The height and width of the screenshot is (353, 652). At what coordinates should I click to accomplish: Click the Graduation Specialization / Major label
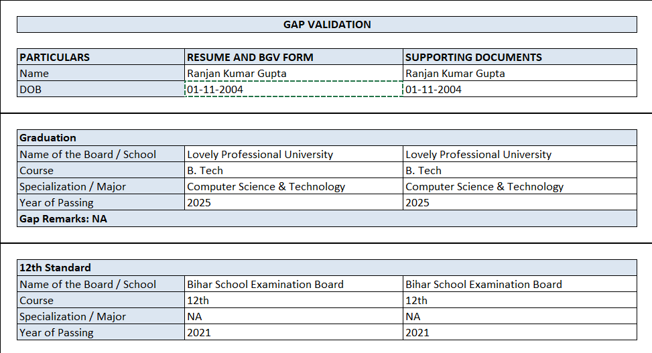(x=101, y=186)
